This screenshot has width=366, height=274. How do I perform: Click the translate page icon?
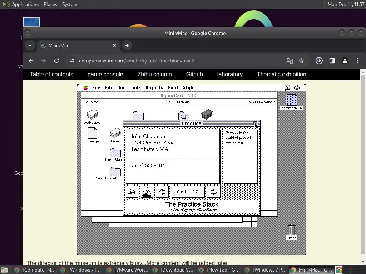pyautogui.click(x=290, y=61)
